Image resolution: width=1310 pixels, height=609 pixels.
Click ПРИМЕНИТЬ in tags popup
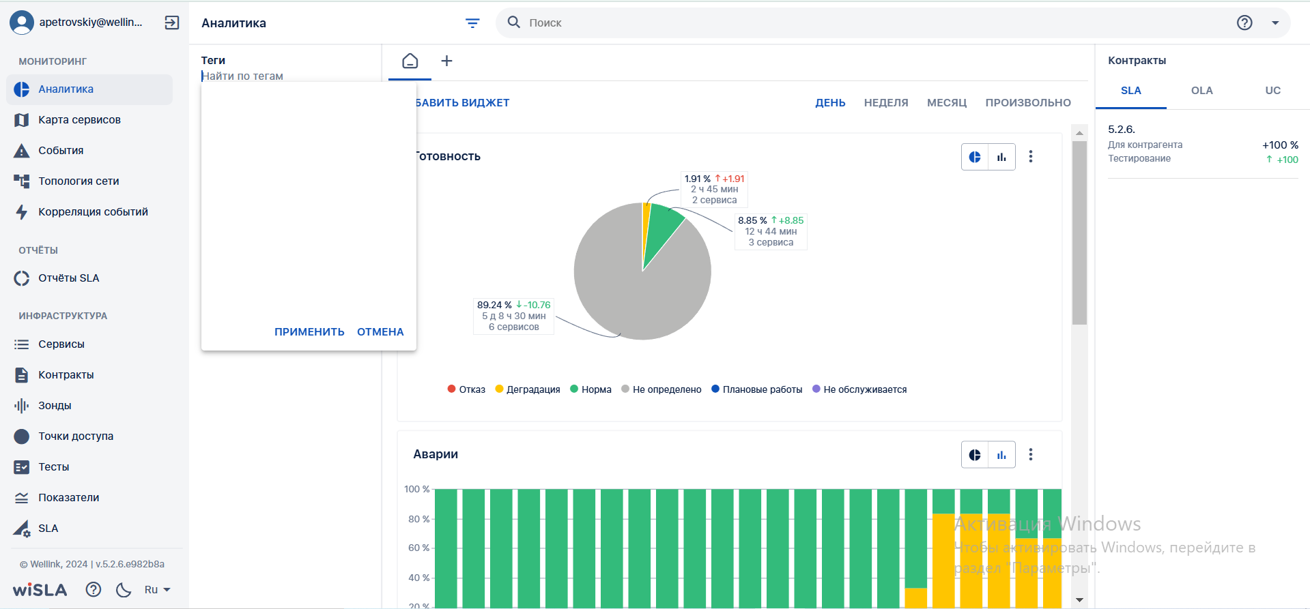pyautogui.click(x=309, y=332)
